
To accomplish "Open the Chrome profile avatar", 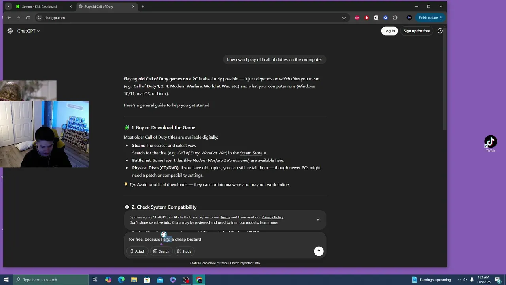I will click(x=409, y=17).
